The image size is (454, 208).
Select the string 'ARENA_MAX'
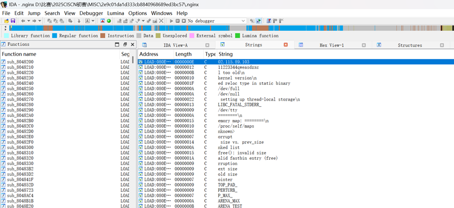(x=229, y=201)
